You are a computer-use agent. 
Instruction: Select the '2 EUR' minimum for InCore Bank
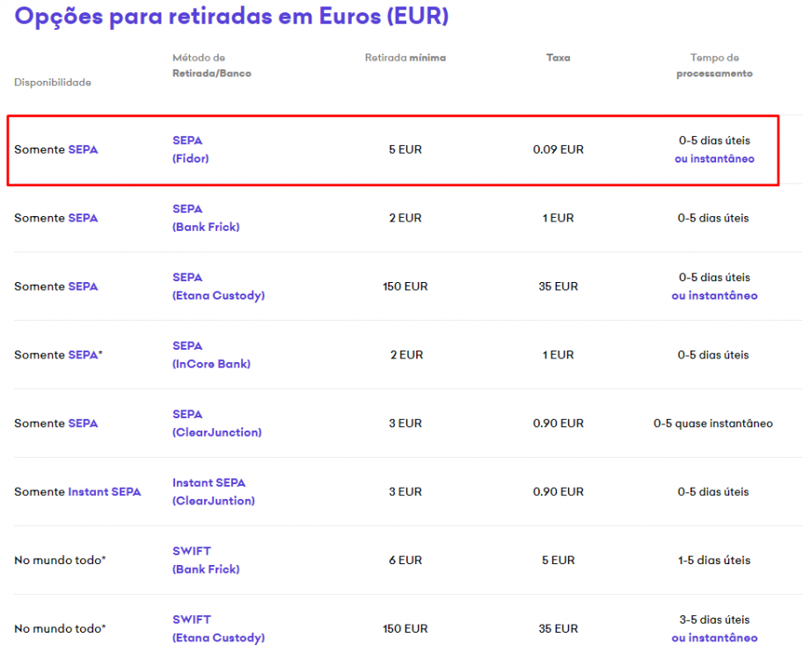coord(406,355)
